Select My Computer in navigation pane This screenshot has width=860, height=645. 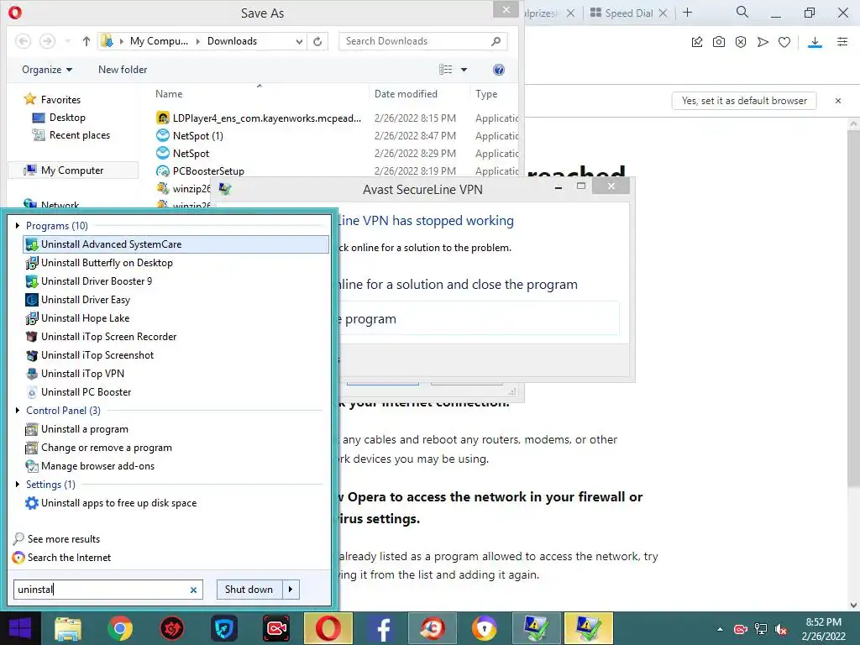click(73, 170)
